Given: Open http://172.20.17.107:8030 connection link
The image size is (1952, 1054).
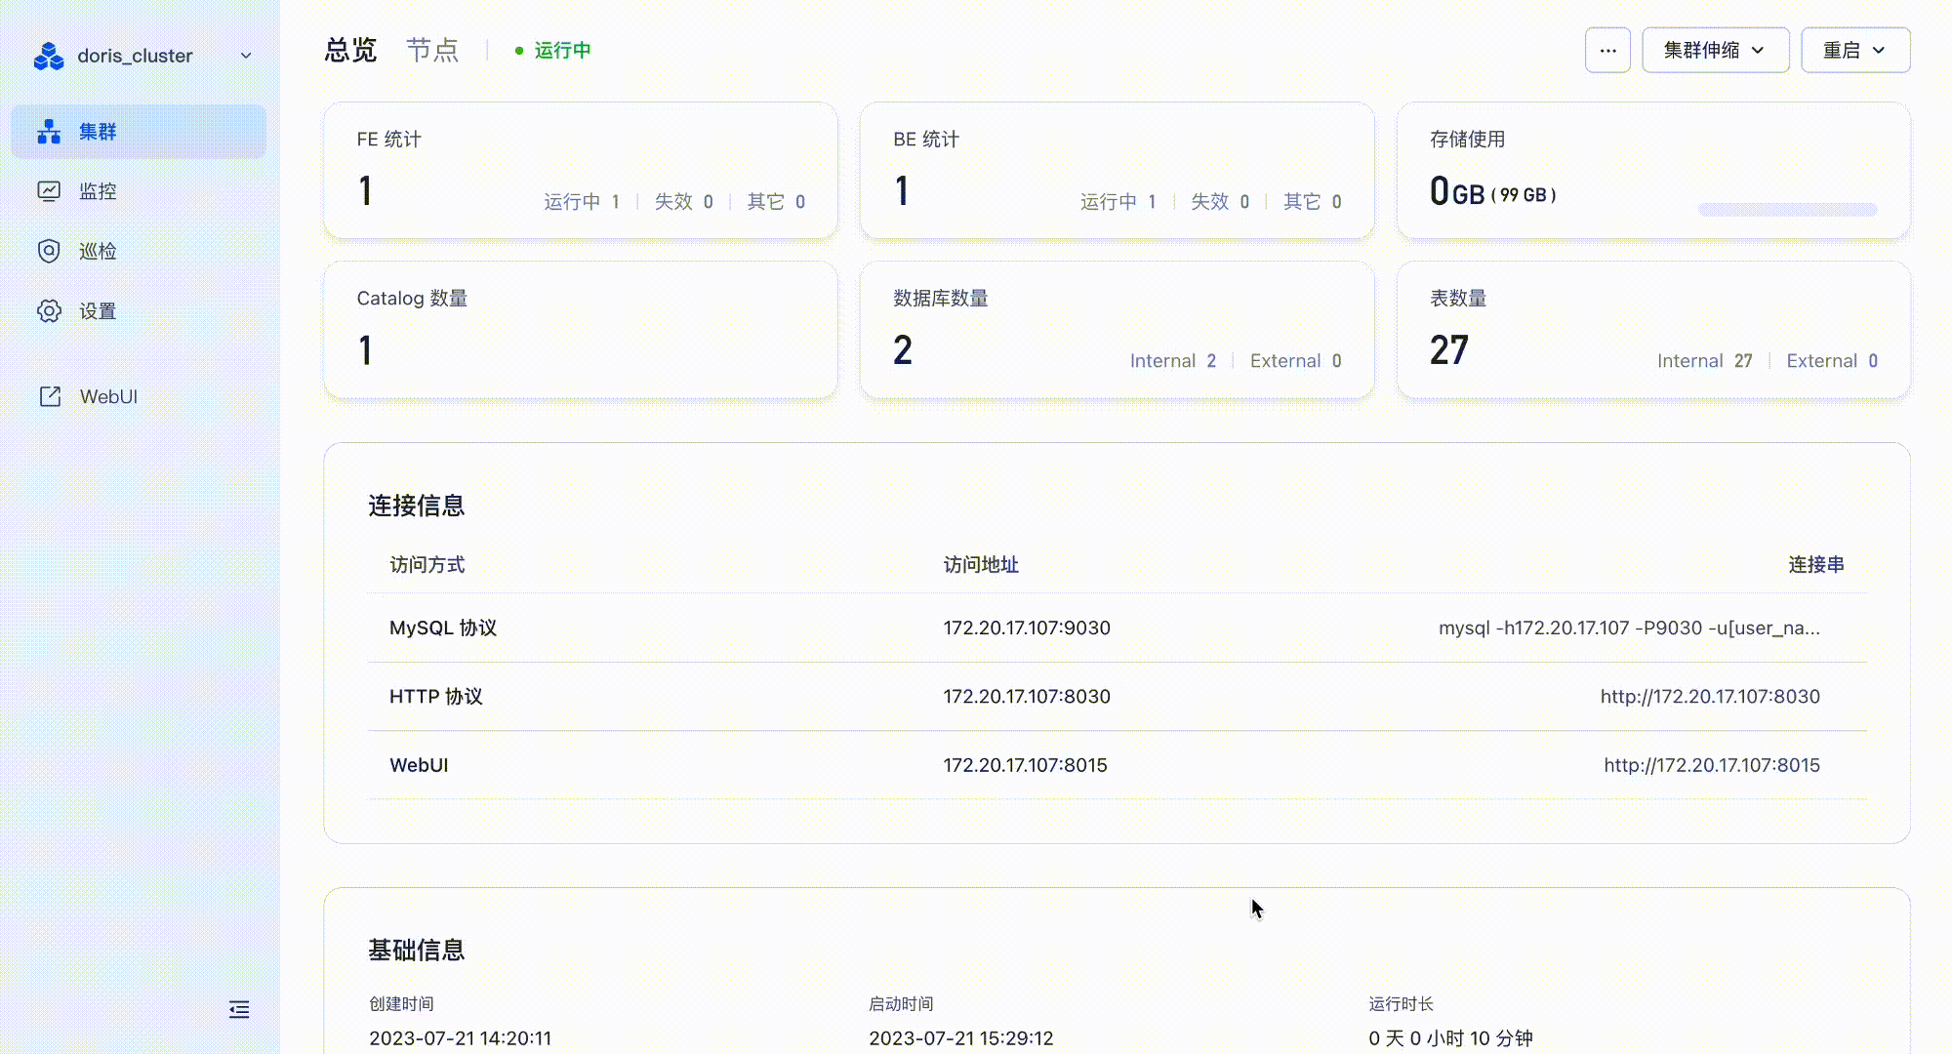Looking at the screenshot, I should click(1709, 696).
